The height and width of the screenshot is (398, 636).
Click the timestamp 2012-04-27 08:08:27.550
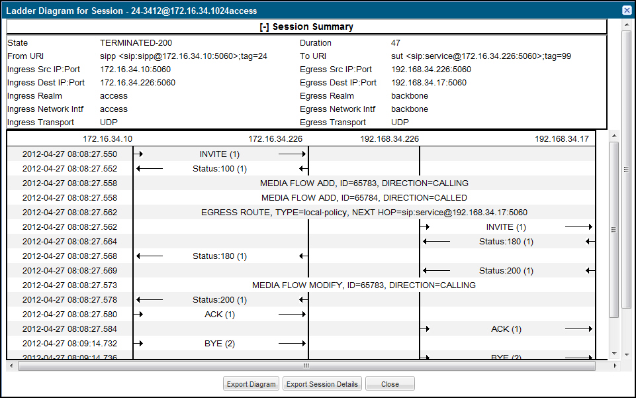point(69,154)
